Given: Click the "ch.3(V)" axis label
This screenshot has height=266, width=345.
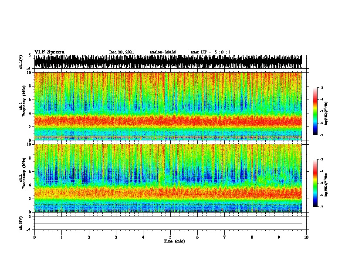Looking at the screenshot, I should coord(21,223).
